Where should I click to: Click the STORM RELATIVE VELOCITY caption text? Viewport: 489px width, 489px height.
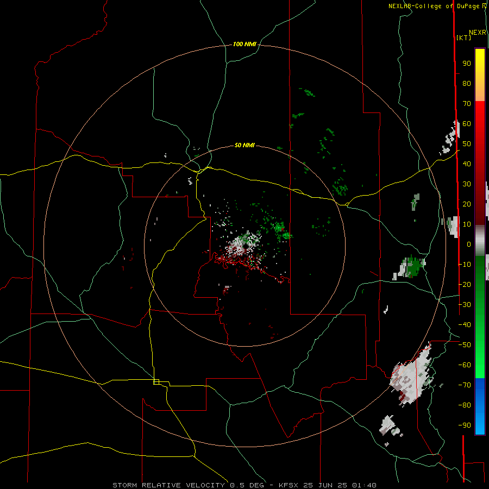point(168,485)
